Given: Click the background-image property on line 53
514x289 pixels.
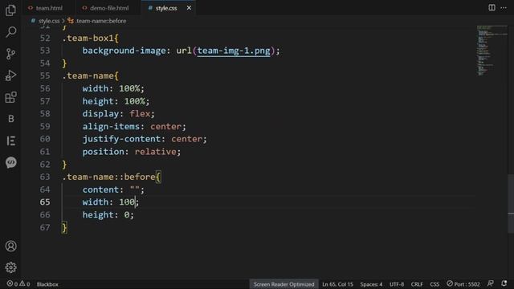Looking at the screenshot, I should [x=124, y=51].
